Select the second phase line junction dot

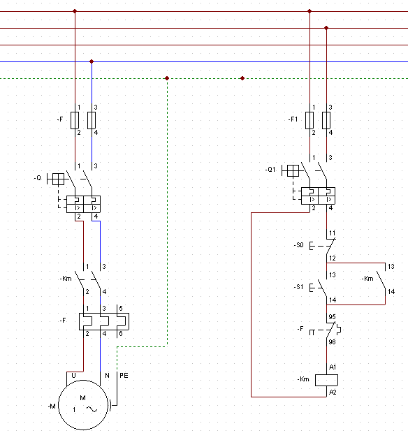coord(326,28)
